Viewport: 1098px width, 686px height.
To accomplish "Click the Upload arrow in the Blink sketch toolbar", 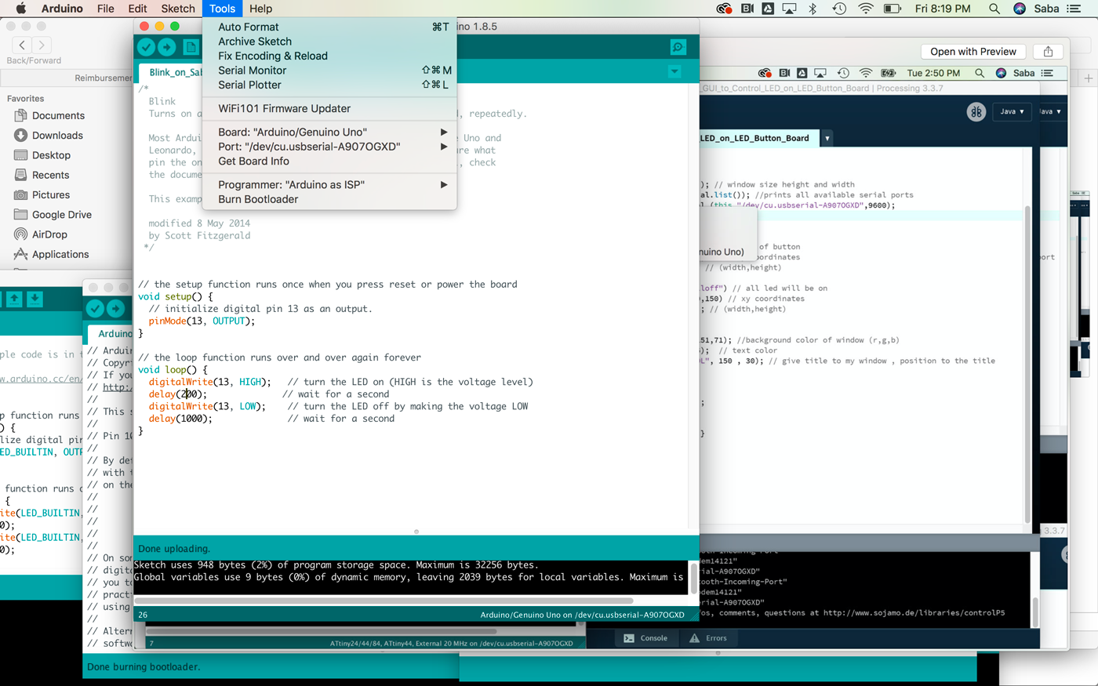I will (167, 47).
